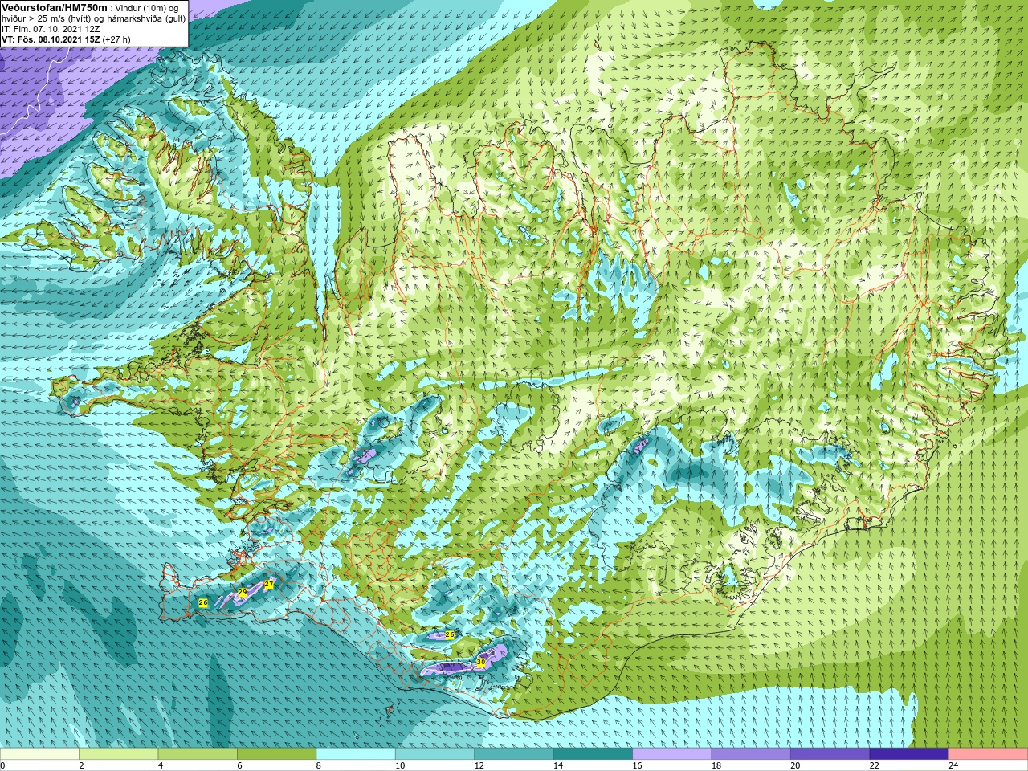Select the 4–6 m/s green legend swatch

tap(198, 754)
